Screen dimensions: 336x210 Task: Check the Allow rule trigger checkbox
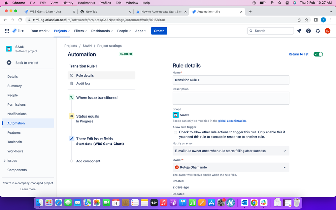[x=175, y=133]
